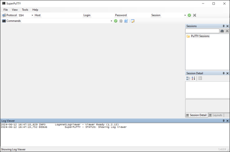Expand the Session dropdown list
230x152 pixels.
click(185, 15)
